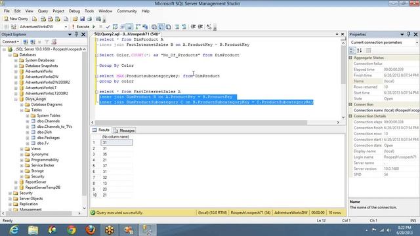
Task: Show Properties in Categorized view
Action: pos(352,50)
